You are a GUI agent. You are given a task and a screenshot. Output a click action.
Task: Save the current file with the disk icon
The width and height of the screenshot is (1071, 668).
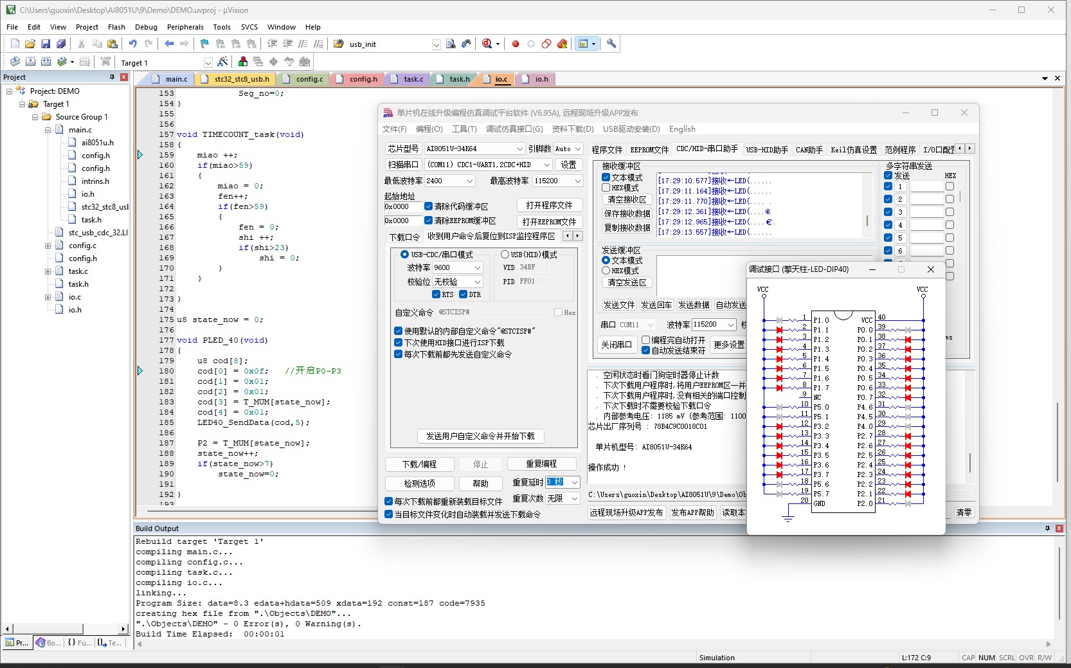pos(46,44)
